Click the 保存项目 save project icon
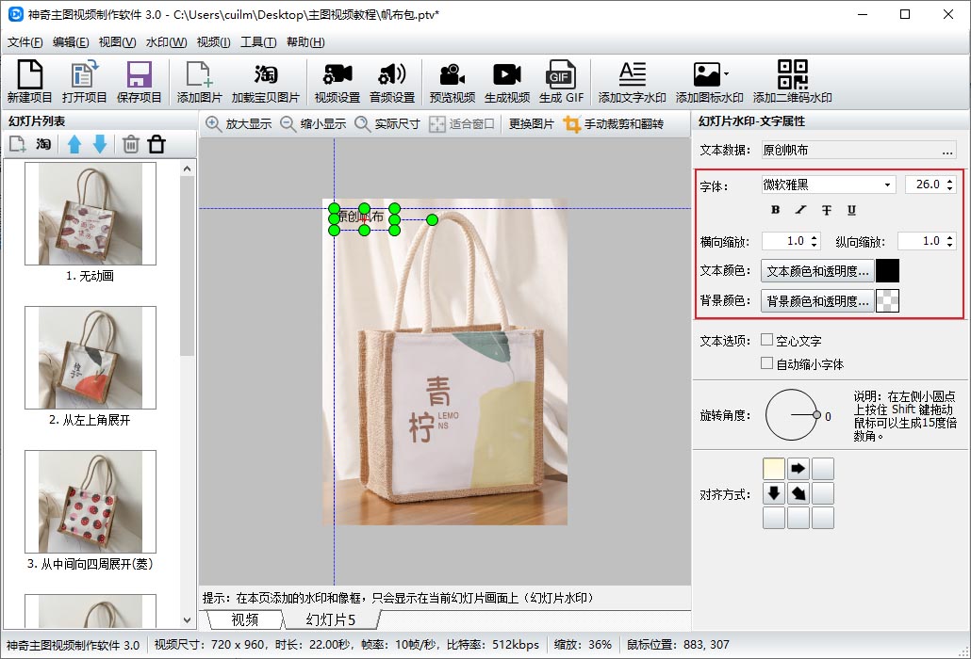This screenshot has width=971, height=659. (140, 75)
